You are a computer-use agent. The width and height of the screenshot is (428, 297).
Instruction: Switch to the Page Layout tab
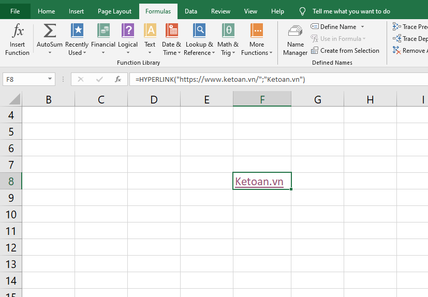tap(114, 11)
